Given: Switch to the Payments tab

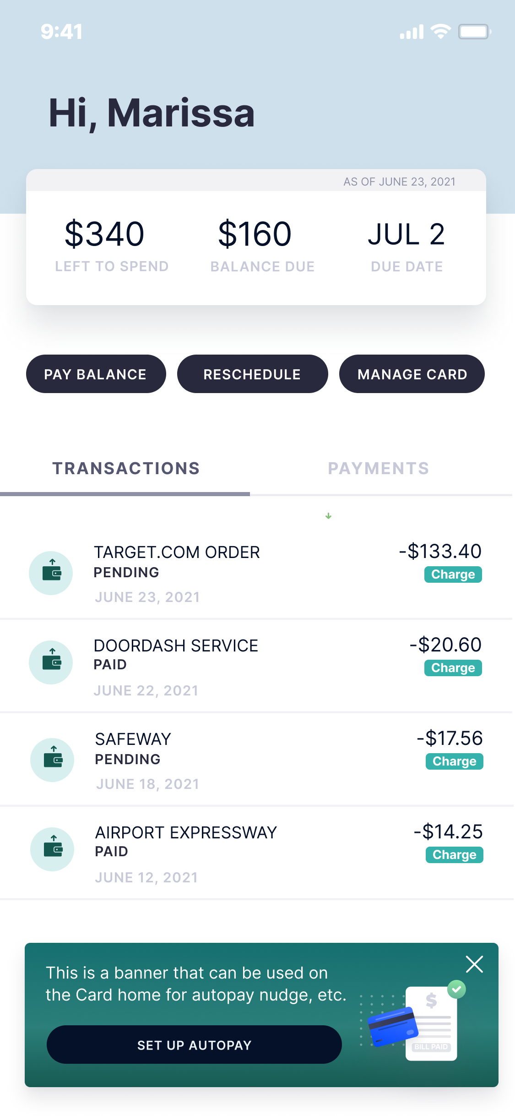Looking at the screenshot, I should coord(379,468).
